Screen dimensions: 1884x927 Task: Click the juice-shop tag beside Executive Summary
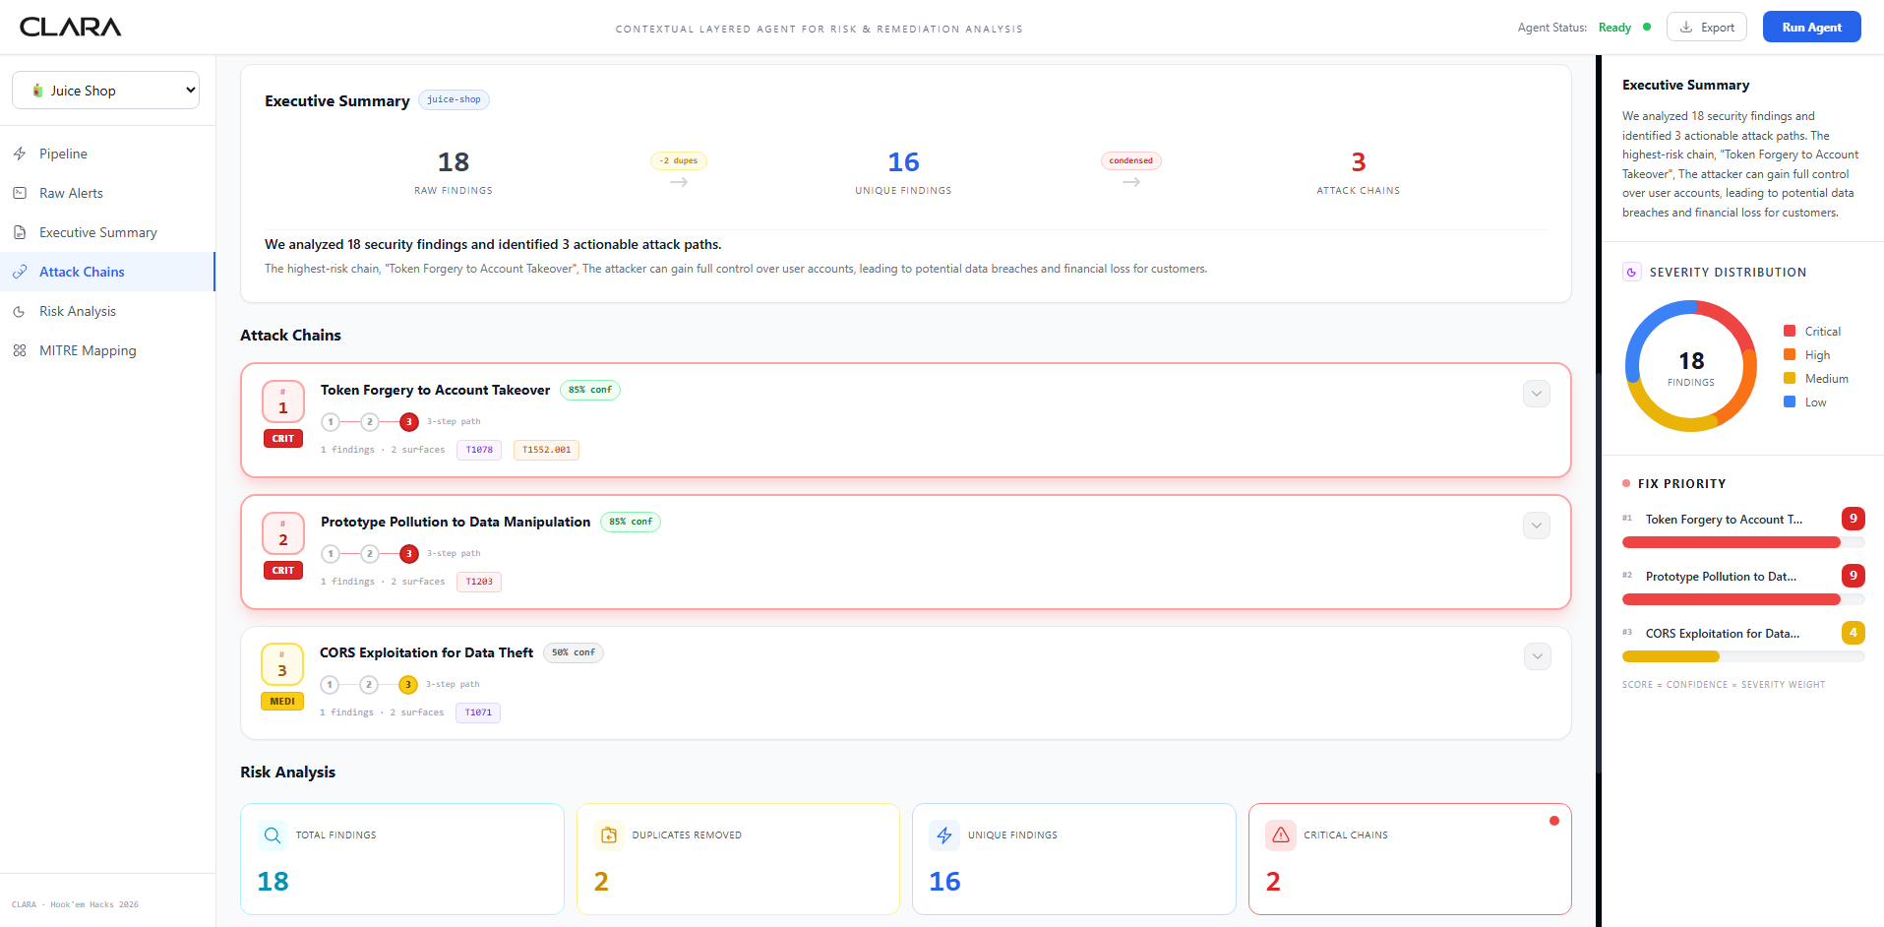454,99
